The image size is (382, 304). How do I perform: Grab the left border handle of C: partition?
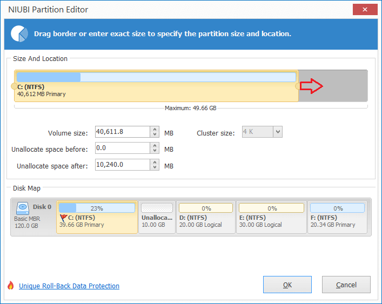click(x=14, y=86)
